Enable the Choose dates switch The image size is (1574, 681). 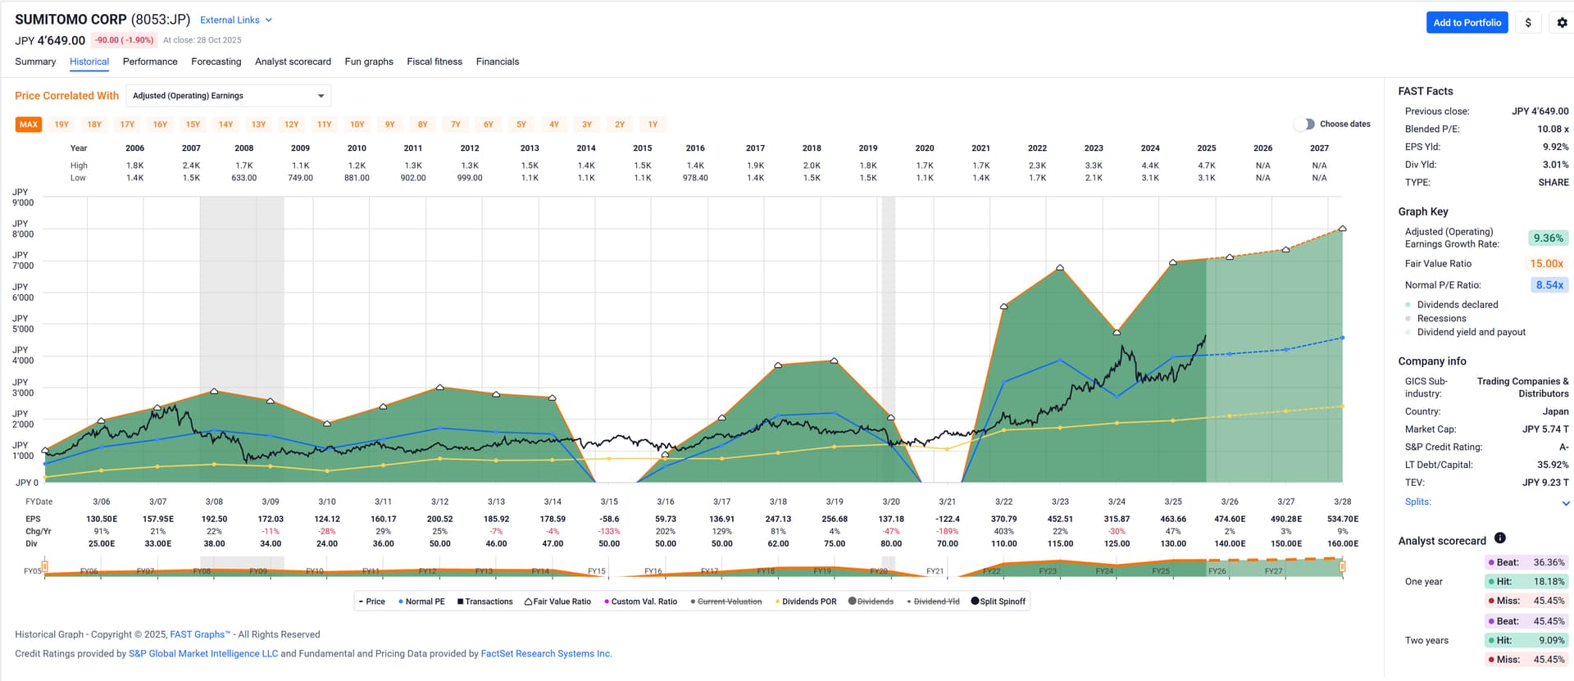1303,125
